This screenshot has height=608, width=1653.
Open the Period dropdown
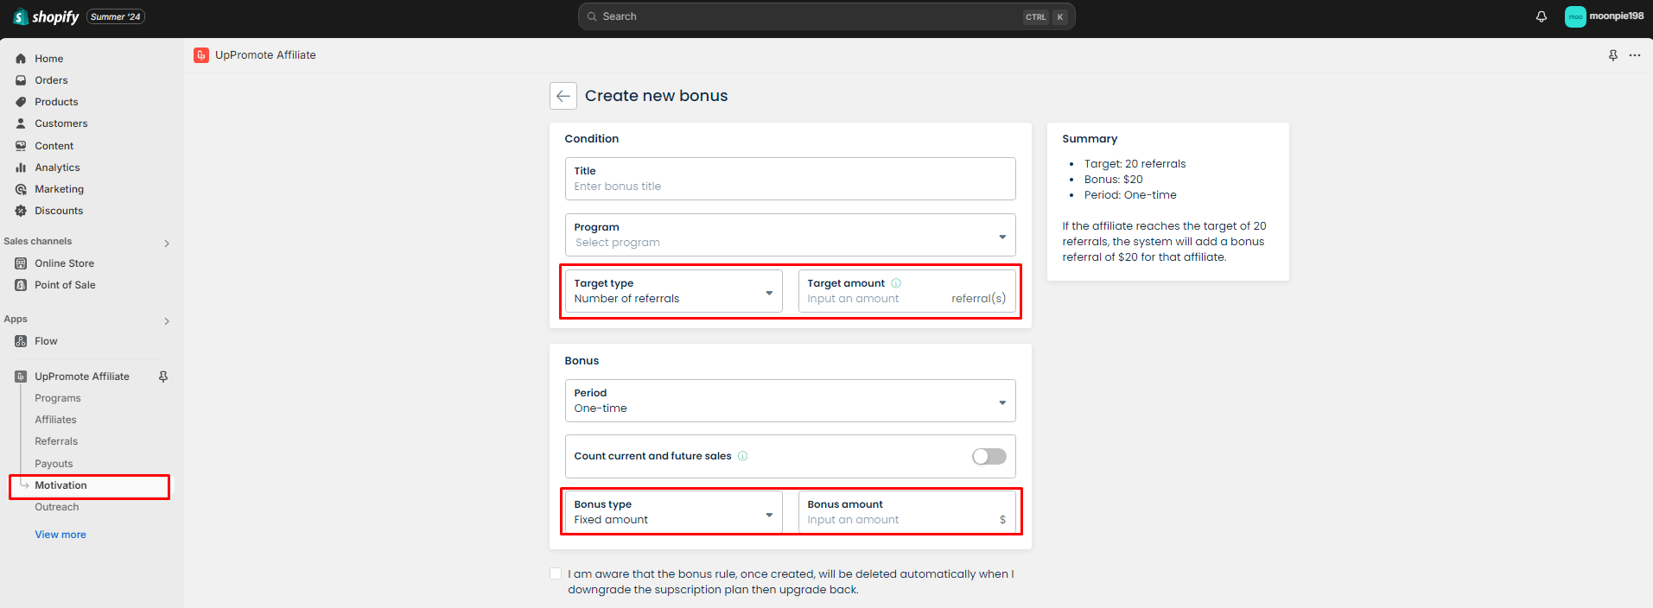tap(791, 401)
